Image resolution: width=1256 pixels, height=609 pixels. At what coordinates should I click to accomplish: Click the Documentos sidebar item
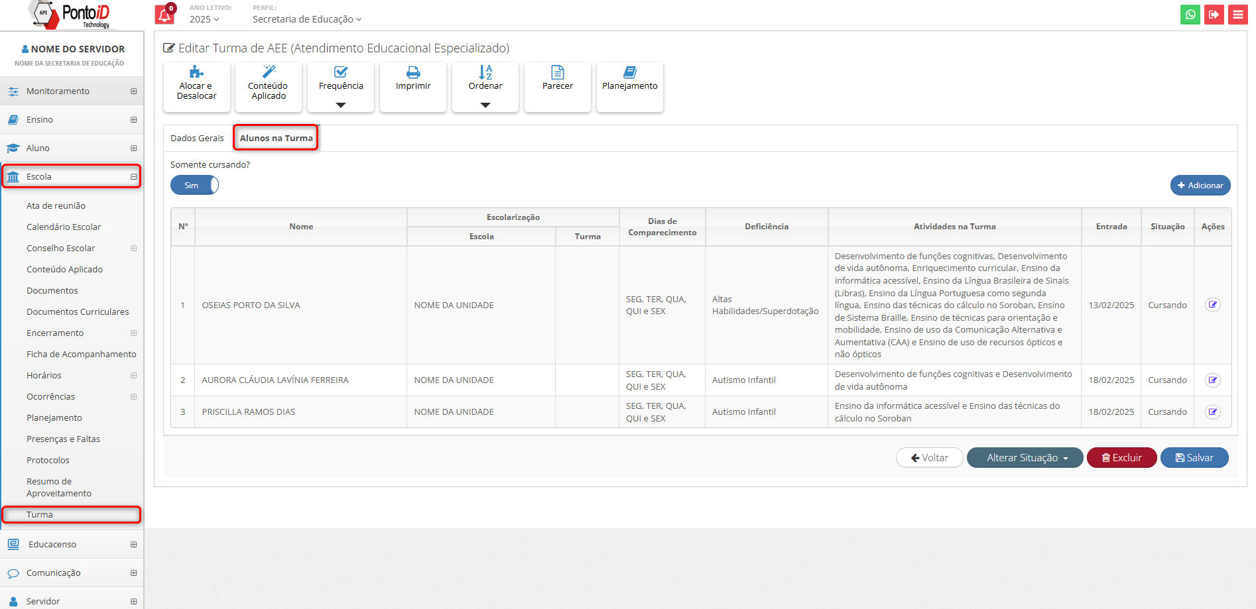(x=52, y=291)
